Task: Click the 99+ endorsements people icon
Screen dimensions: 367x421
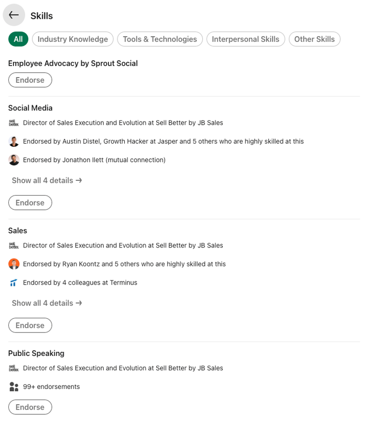Action: coord(14,387)
